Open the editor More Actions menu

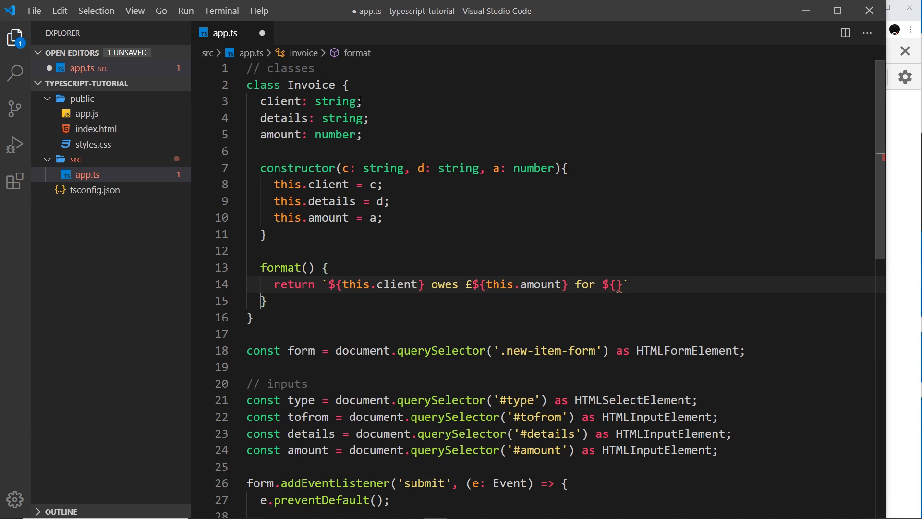click(x=867, y=33)
